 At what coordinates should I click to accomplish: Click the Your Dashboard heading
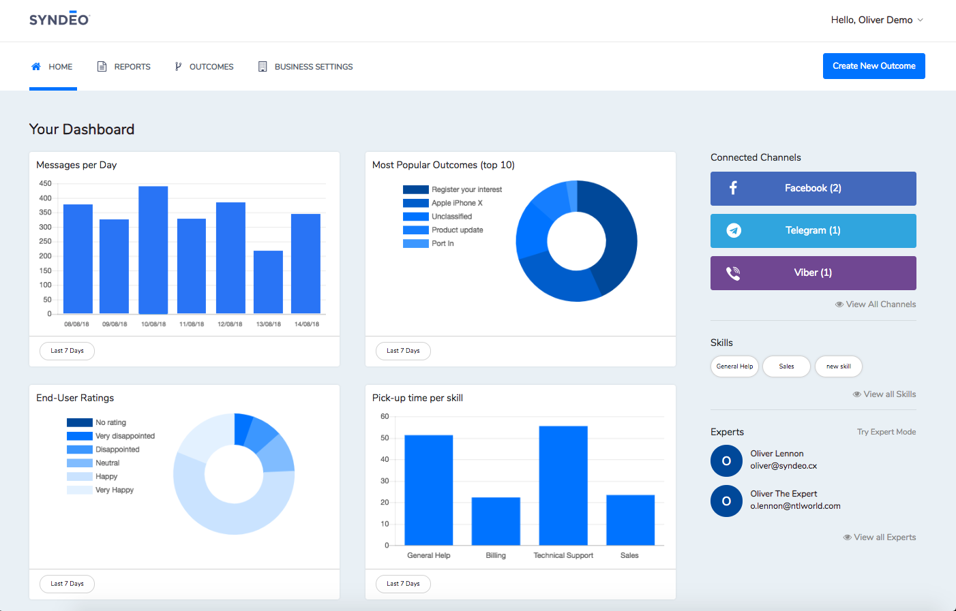[x=82, y=129]
